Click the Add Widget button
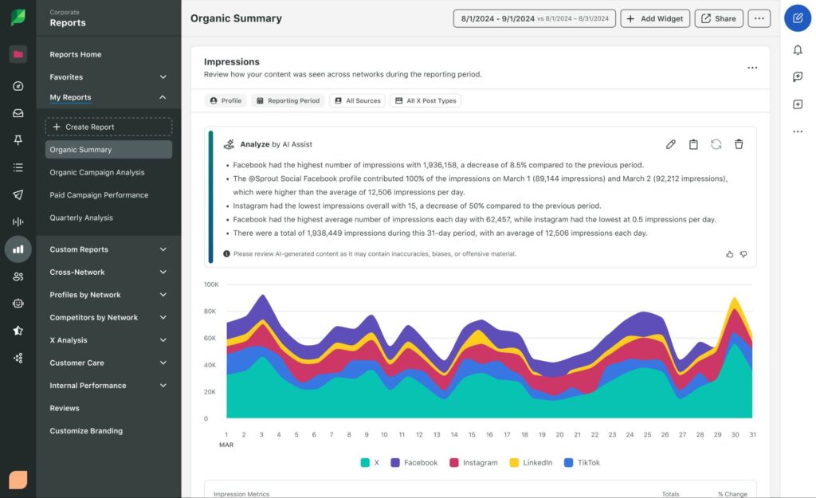 (655, 18)
